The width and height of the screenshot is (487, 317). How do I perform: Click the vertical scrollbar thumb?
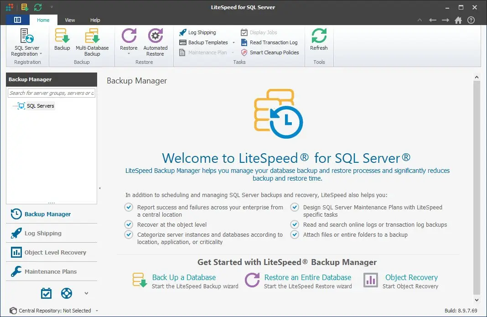(x=477, y=187)
